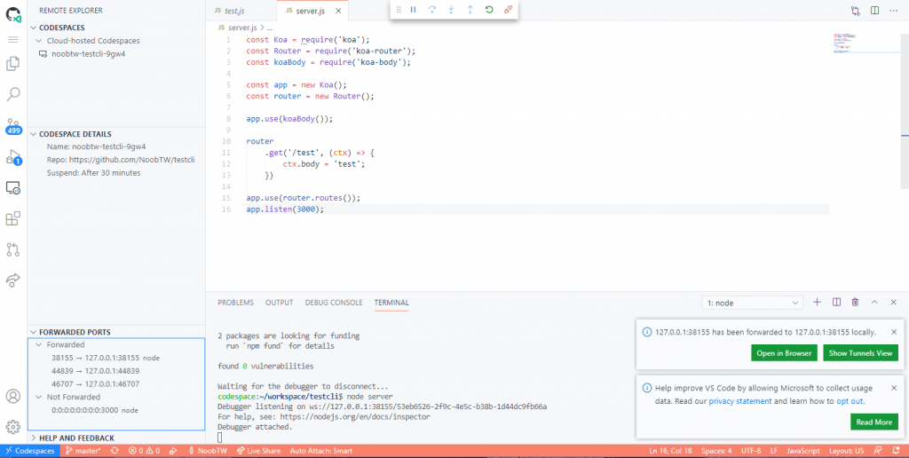Select the TERMINAL panel tab

coord(391,303)
